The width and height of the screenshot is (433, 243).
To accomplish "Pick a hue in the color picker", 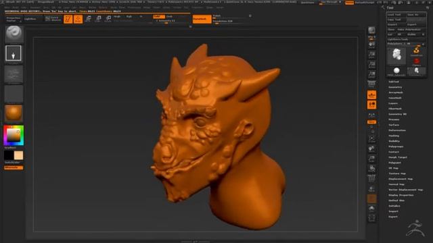I will [x=14, y=135].
